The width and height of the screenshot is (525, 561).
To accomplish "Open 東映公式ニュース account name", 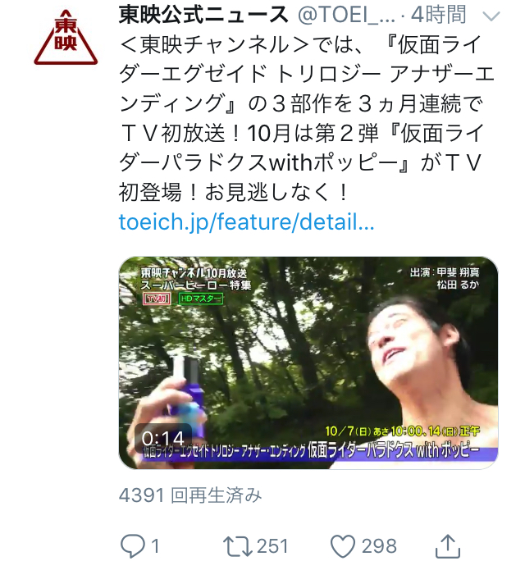I will click(203, 15).
